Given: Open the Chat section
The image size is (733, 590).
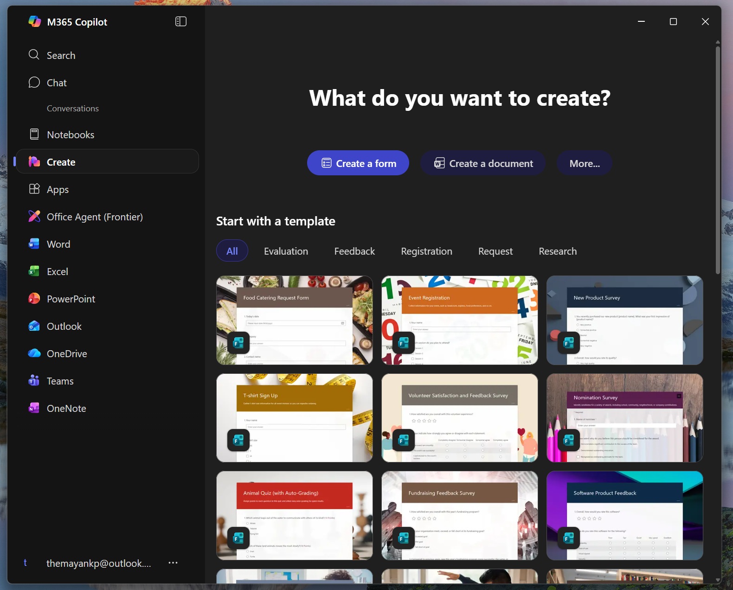Looking at the screenshot, I should pos(57,83).
